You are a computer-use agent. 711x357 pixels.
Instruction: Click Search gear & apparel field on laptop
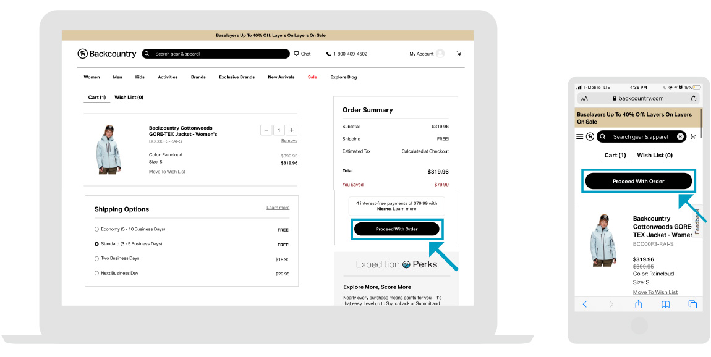click(x=216, y=54)
